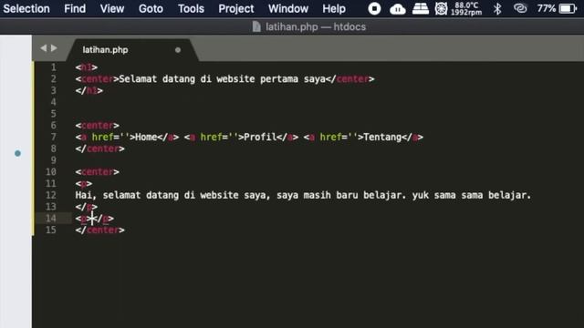The height and width of the screenshot is (328, 584).
Task: Open the Bluetooth menu bar icon
Action: pyautogui.click(x=497, y=8)
